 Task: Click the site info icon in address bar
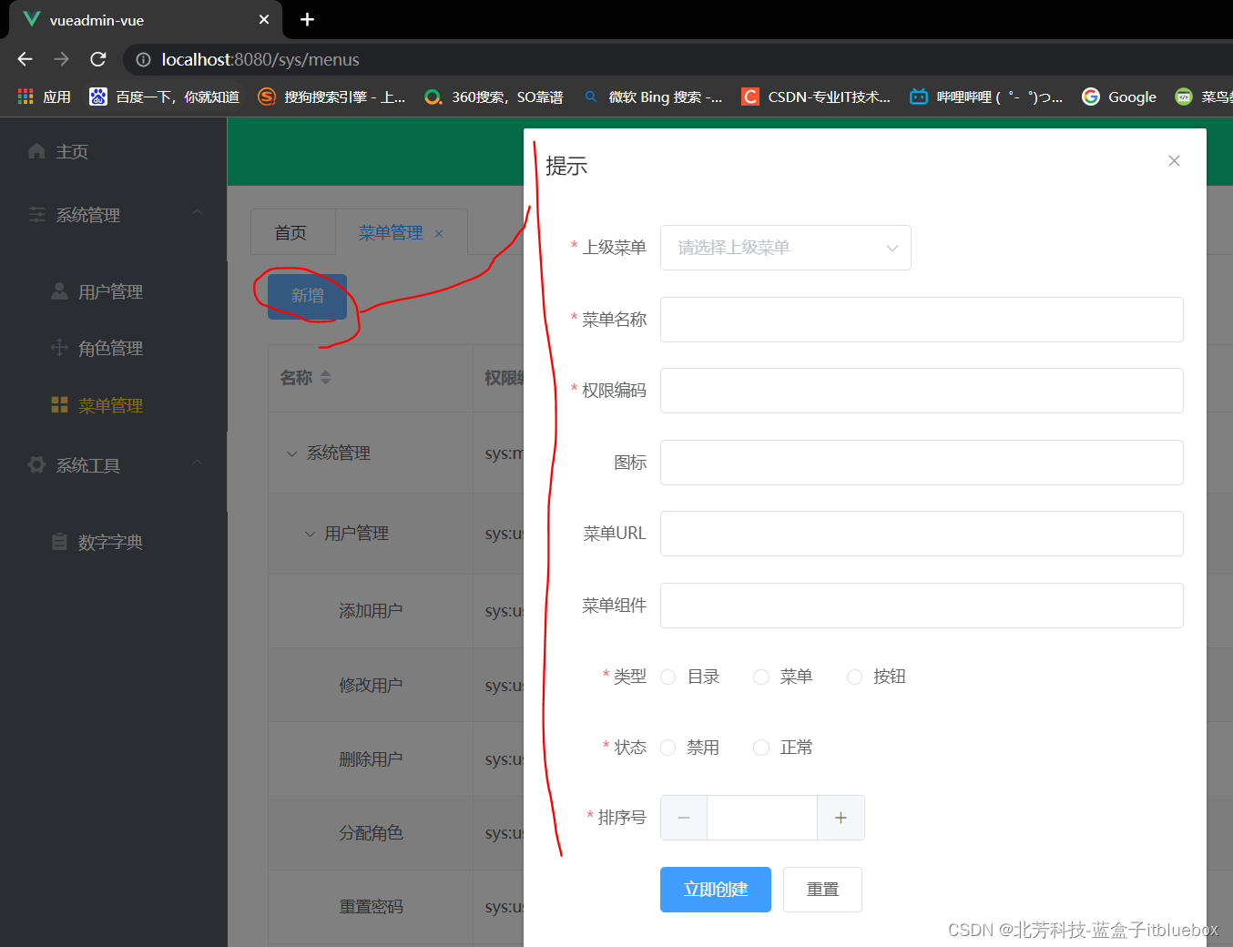point(143,59)
